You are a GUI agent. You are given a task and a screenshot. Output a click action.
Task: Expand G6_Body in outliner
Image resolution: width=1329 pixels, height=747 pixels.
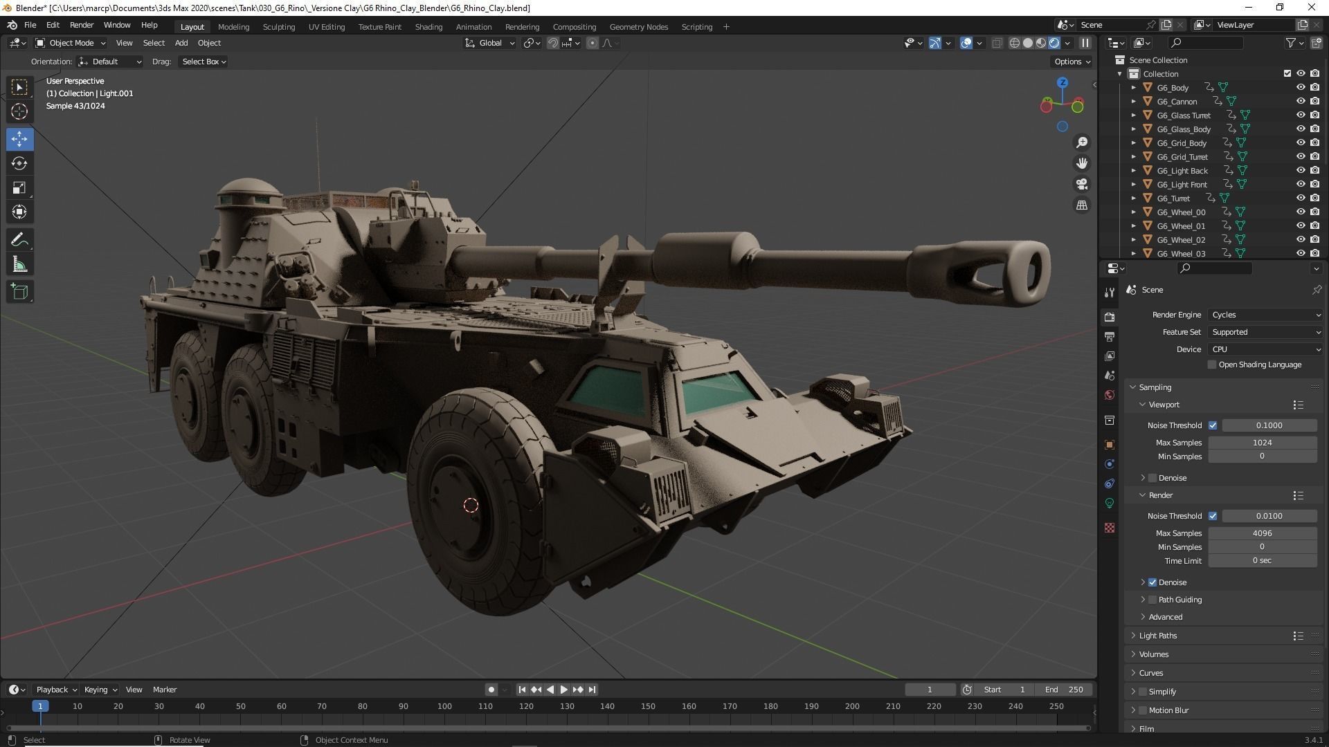click(1133, 88)
